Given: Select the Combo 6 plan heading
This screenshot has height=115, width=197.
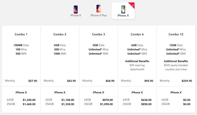Looking at the screenshot, I should pyautogui.click(x=137, y=35).
